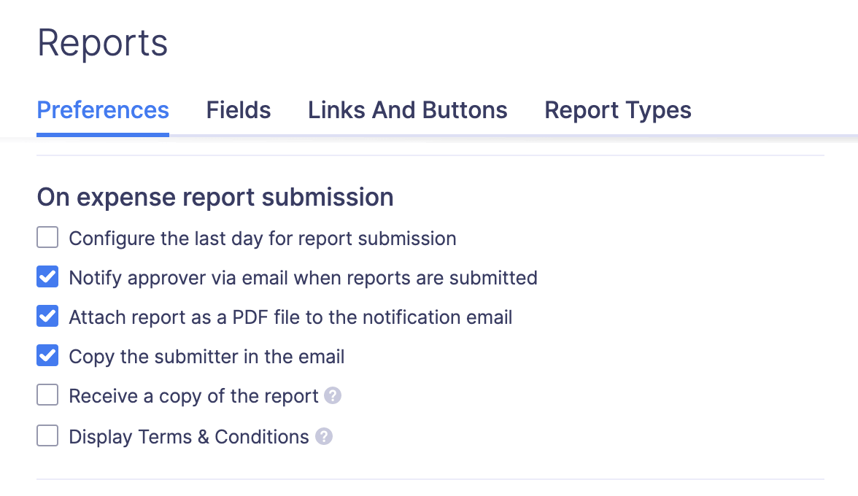
Task: Click the "Notify approver via email" label text
Action: tap(303, 278)
